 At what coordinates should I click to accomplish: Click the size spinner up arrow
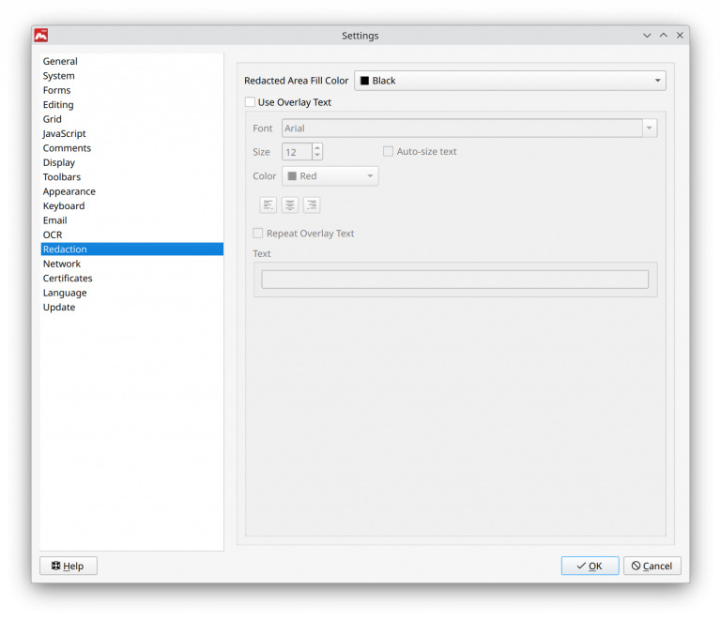coord(317,147)
